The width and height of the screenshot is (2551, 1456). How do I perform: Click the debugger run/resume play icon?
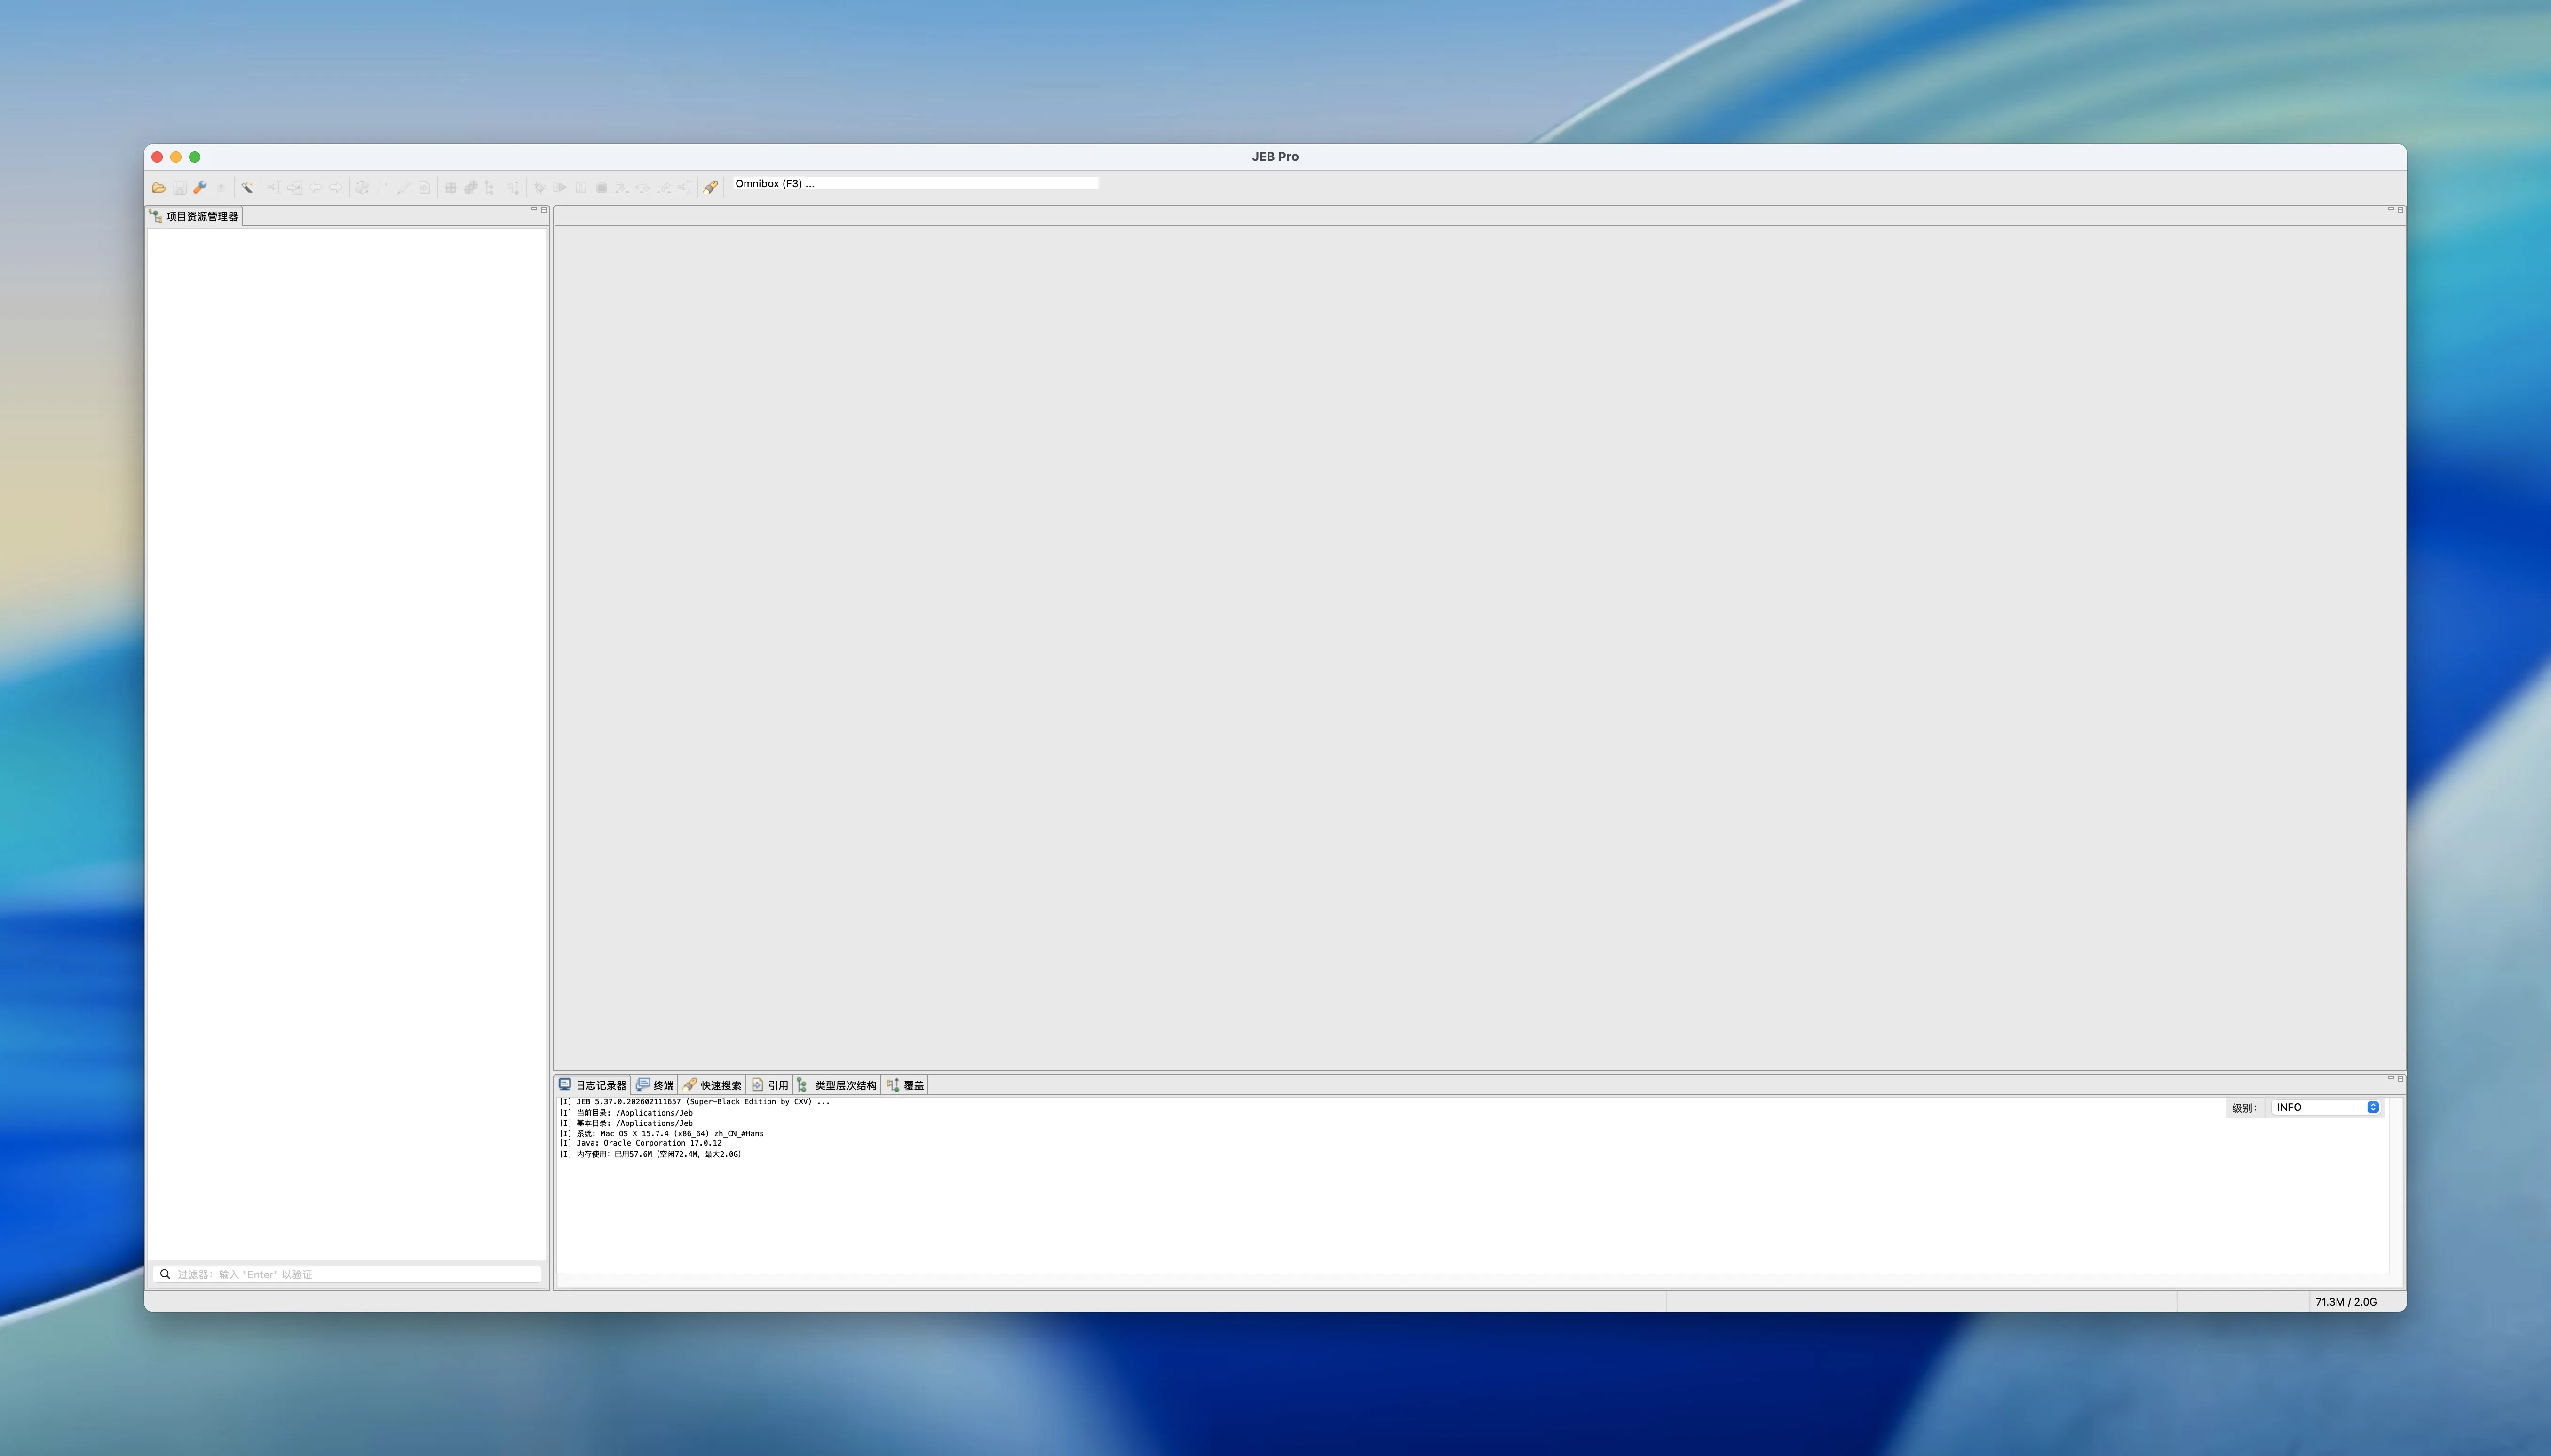560,187
